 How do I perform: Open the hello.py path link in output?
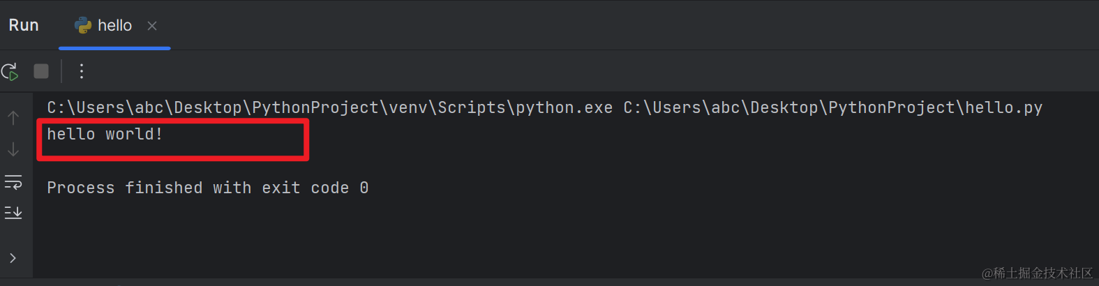(x=832, y=107)
